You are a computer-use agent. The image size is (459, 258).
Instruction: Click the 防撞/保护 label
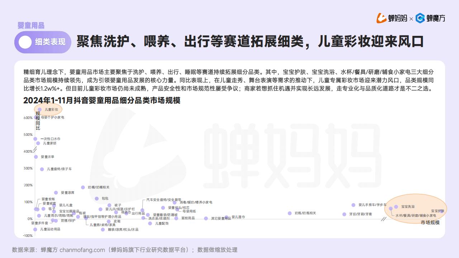coord(68,220)
